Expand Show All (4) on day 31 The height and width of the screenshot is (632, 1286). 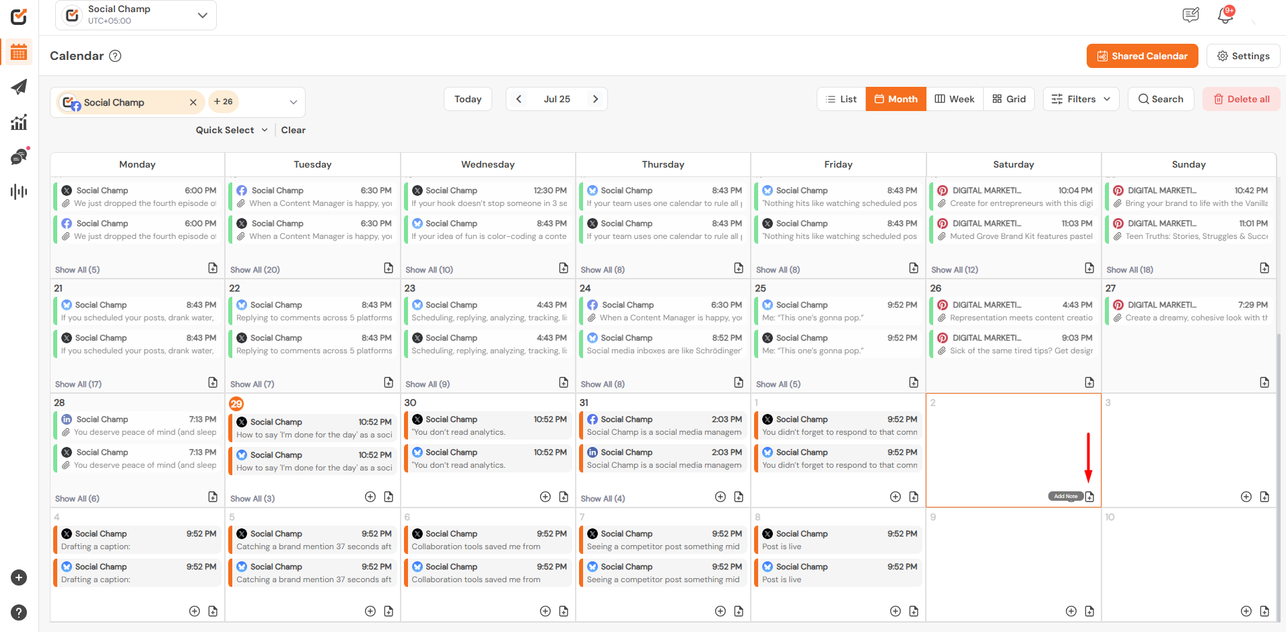(603, 499)
